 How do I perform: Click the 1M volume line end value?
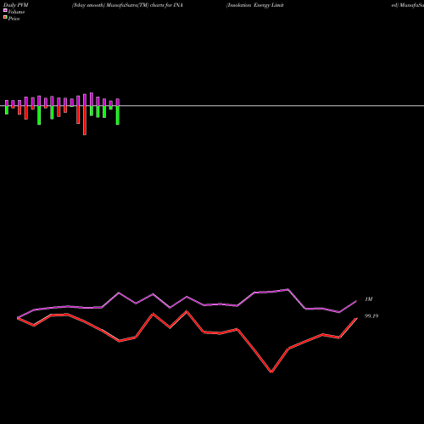[x=369, y=299]
